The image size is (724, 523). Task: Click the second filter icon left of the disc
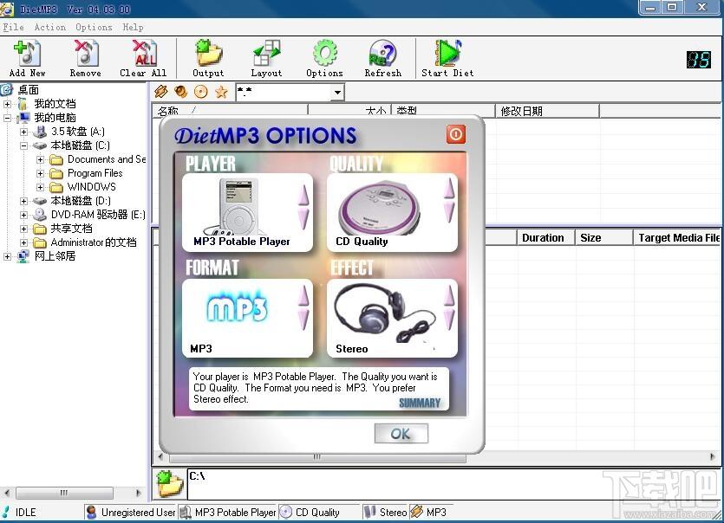[x=181, y=92]
